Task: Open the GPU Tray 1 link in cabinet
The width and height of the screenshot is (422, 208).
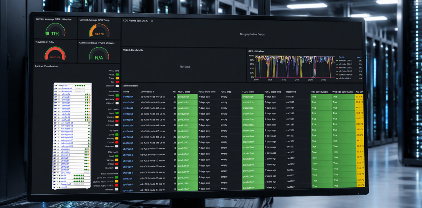Action: tap(66, 172)
